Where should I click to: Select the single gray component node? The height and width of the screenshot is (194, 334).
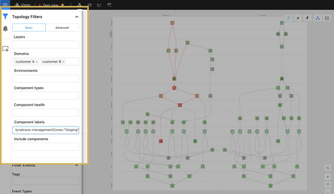(212, 69)
